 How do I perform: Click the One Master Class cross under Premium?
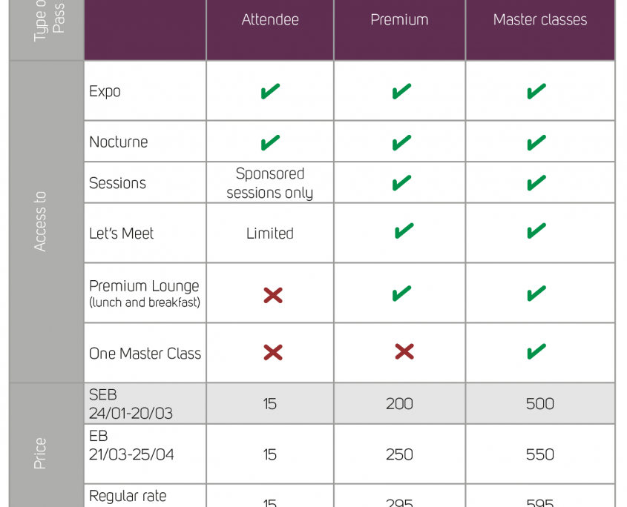click(404, 351)
